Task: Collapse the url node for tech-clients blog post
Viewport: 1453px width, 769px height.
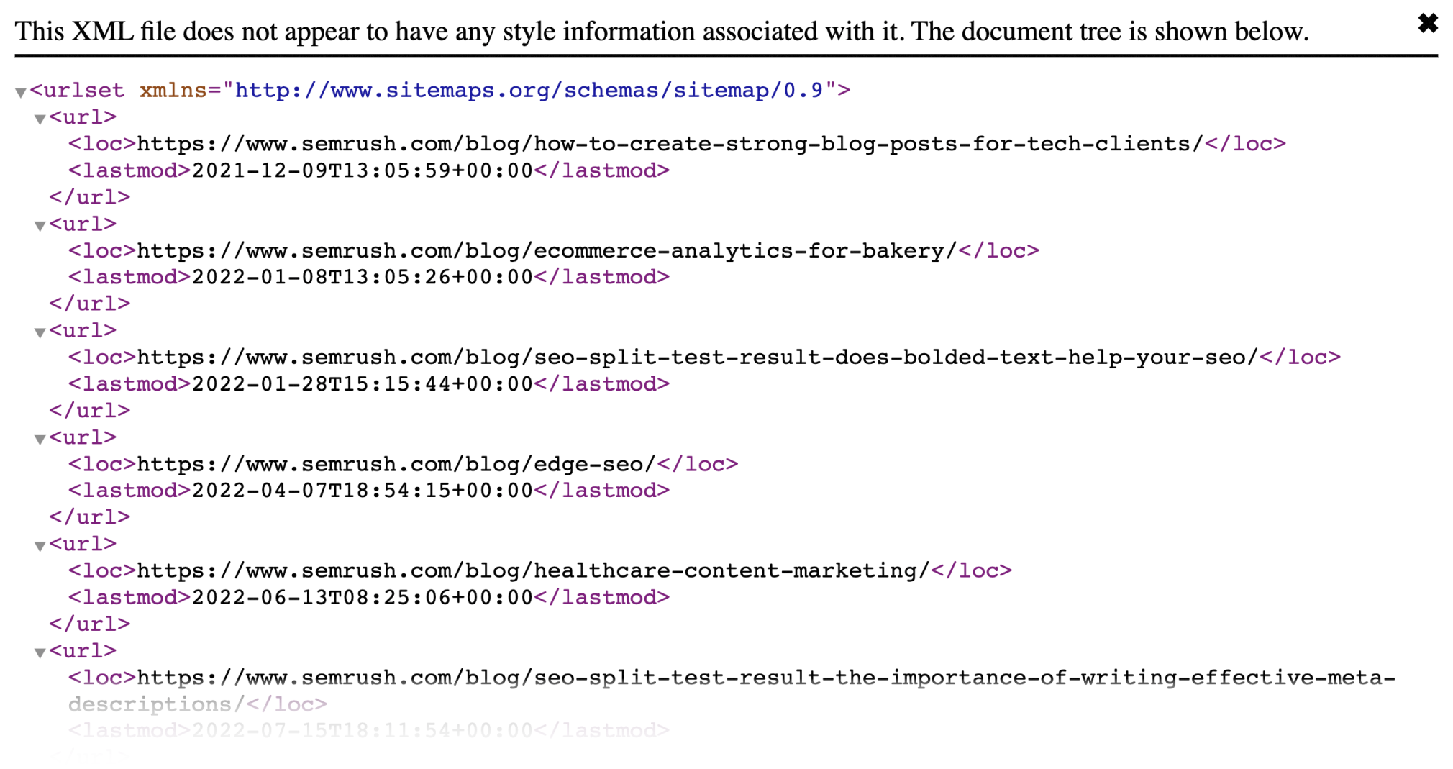Action: [x=40, y=119]
